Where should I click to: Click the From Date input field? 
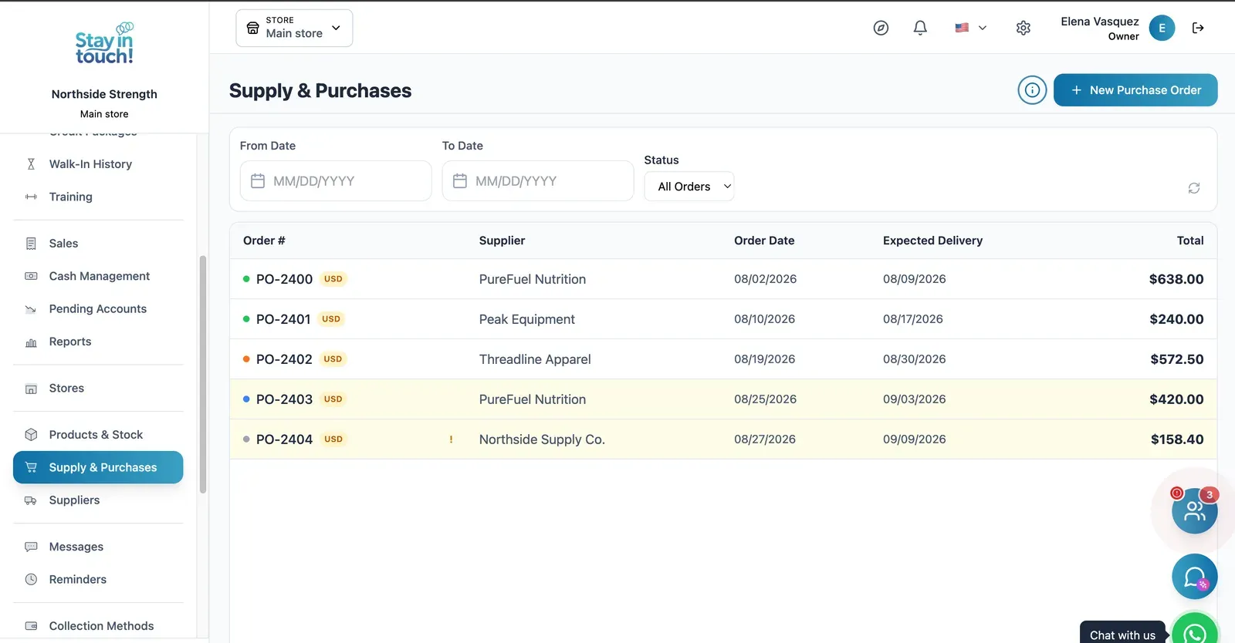click(336, 181)
